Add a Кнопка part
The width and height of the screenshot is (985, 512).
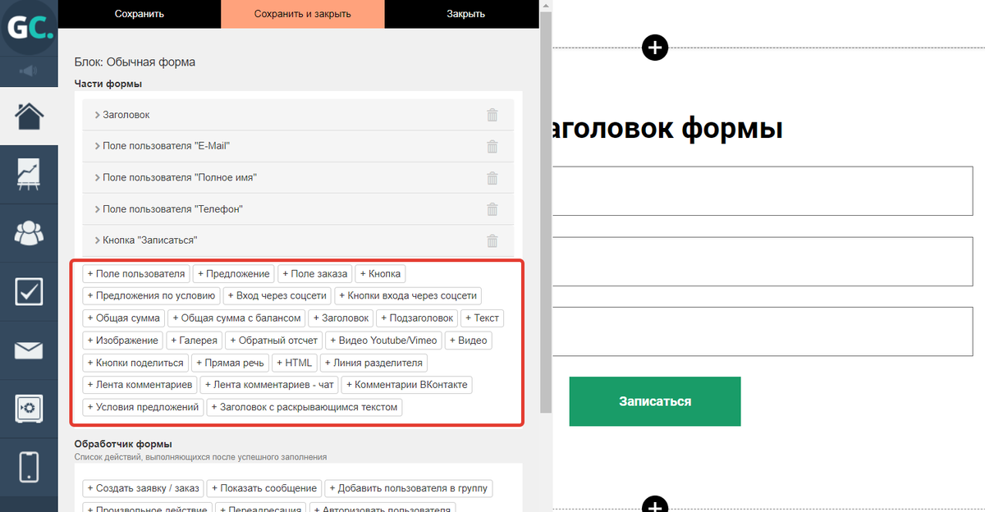(380, 273)
